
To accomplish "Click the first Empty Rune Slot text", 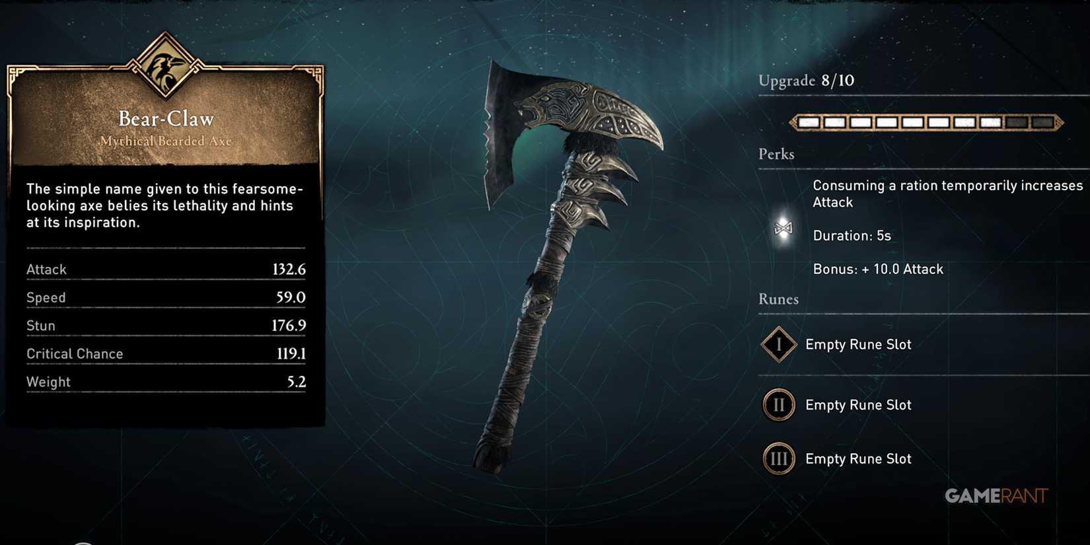I will (x=858, y=344).
